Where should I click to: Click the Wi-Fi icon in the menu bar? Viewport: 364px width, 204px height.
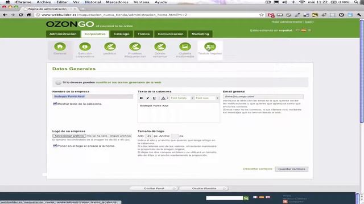tap(302, 2)
